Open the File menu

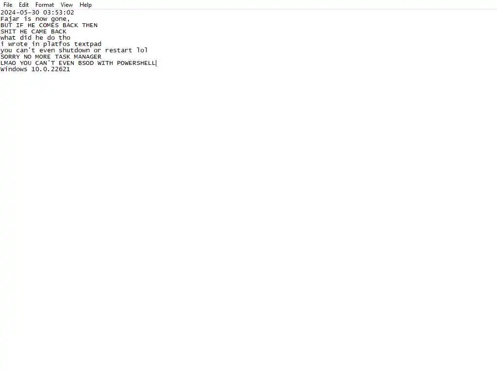pos(8,5)
